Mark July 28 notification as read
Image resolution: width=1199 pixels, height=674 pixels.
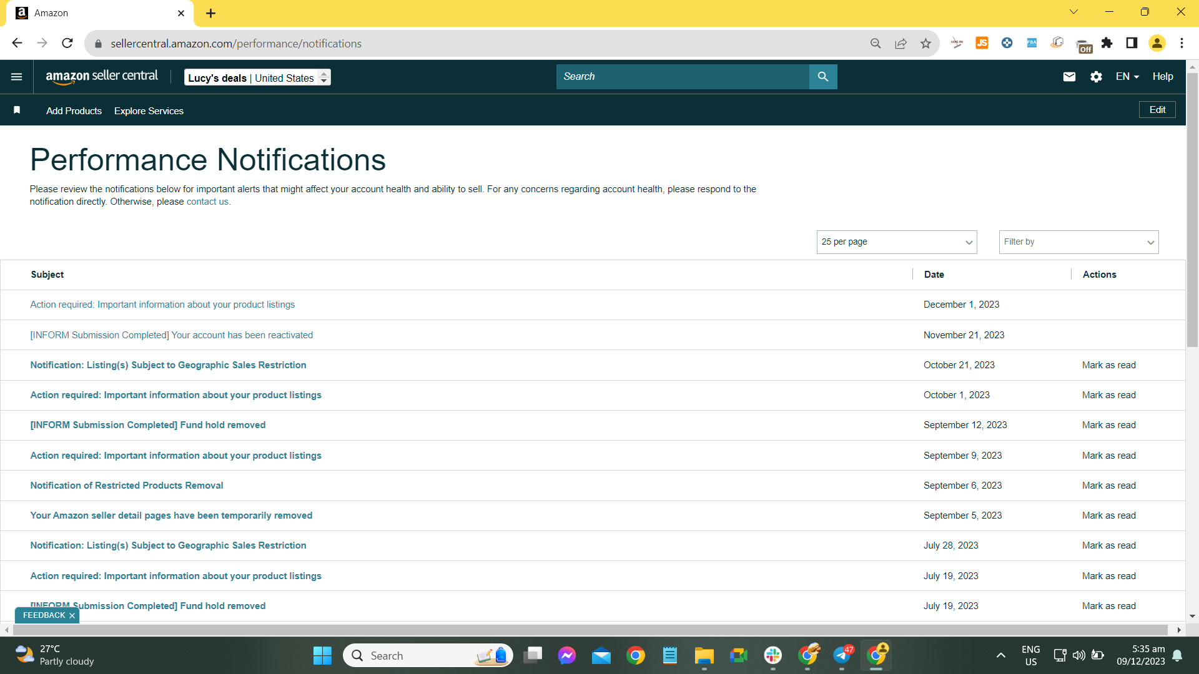coord(1108,545)
